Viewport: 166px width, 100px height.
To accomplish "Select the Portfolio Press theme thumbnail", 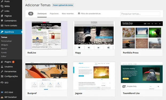I will 142,35.
